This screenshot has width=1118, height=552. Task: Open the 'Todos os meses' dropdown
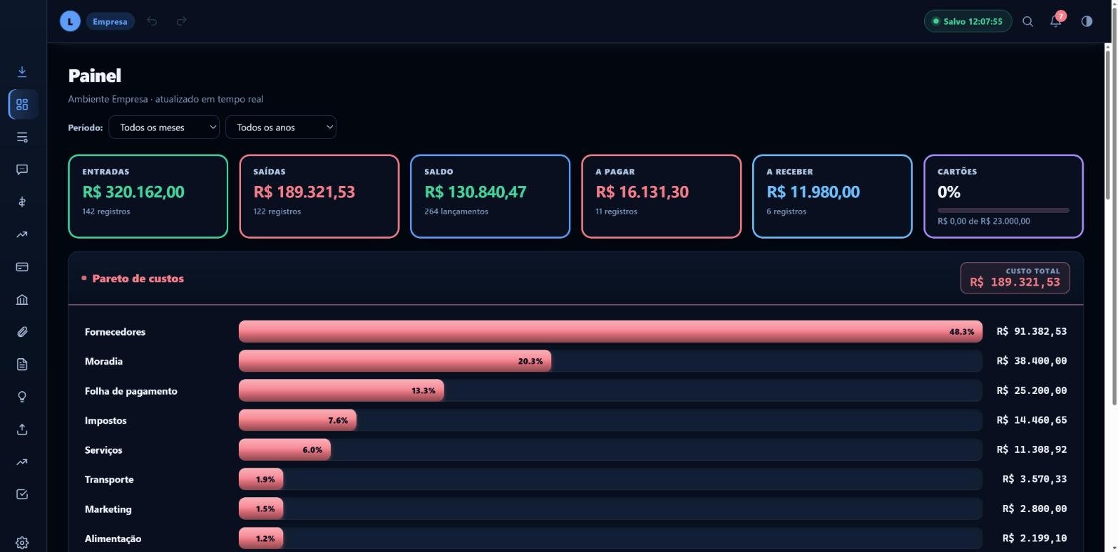tap(164, 127)
